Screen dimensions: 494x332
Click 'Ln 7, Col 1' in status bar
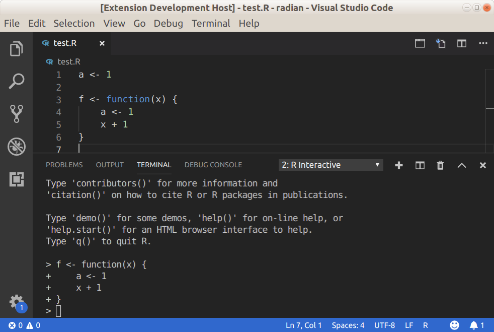[304, 325]
